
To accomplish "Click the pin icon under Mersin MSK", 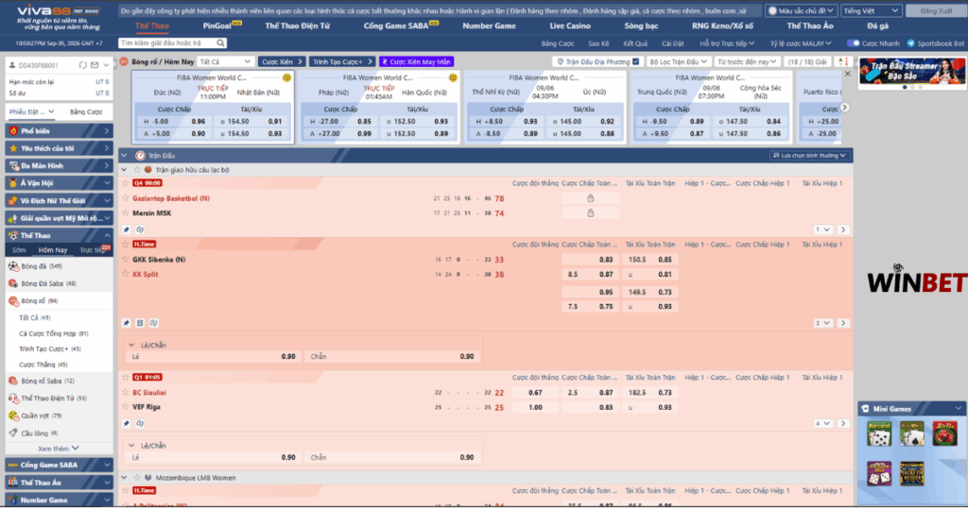I will point(126,229).
